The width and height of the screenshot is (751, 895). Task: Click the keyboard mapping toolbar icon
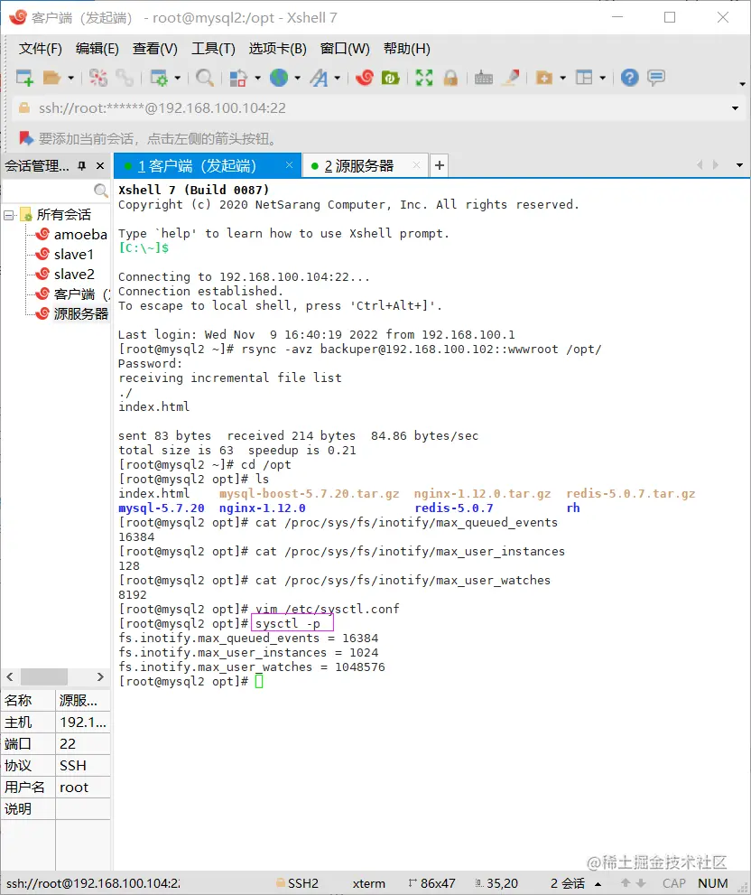point(483,78)
